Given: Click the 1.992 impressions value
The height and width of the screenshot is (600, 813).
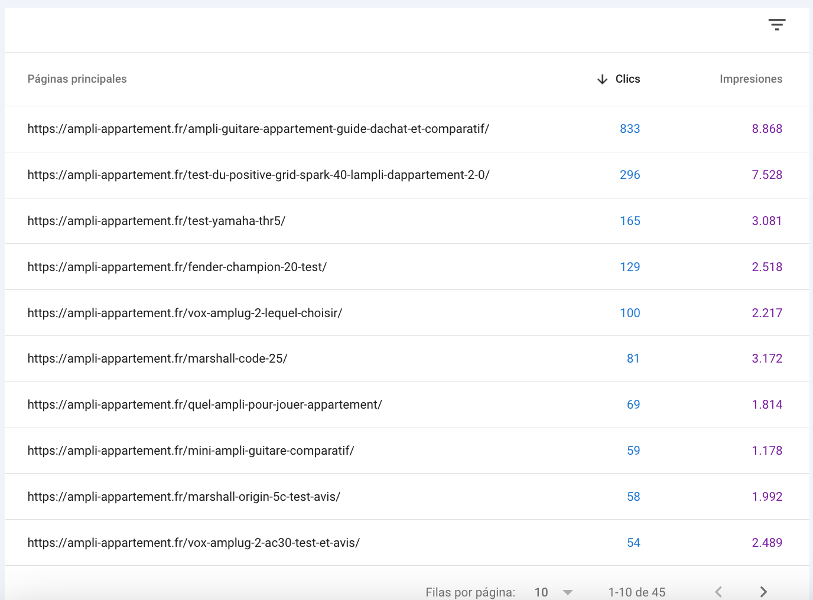Looking at the screenshot, I should 767,497.
